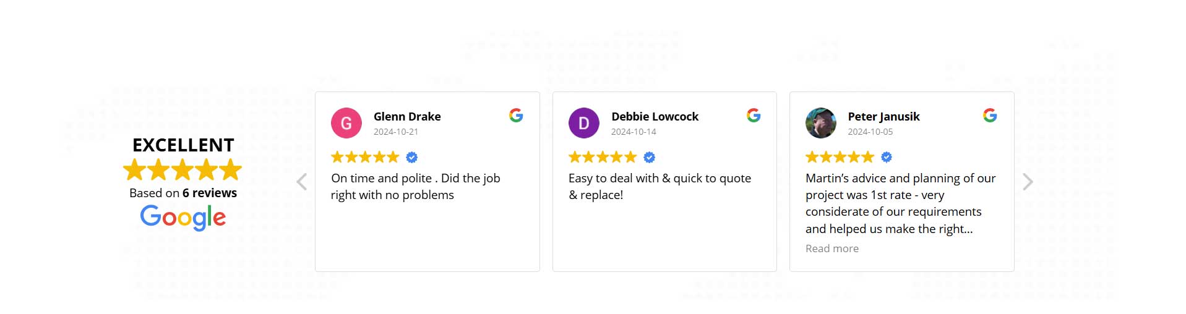Click the large Google logo under the rating
1186x314 pixels.
(x=183, y=217)
